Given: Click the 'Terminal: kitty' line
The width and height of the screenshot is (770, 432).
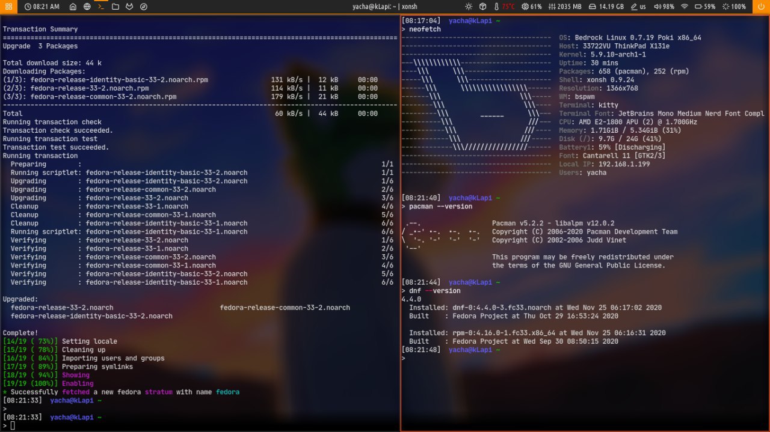Looking at the screenshot, I should [588, 105].
